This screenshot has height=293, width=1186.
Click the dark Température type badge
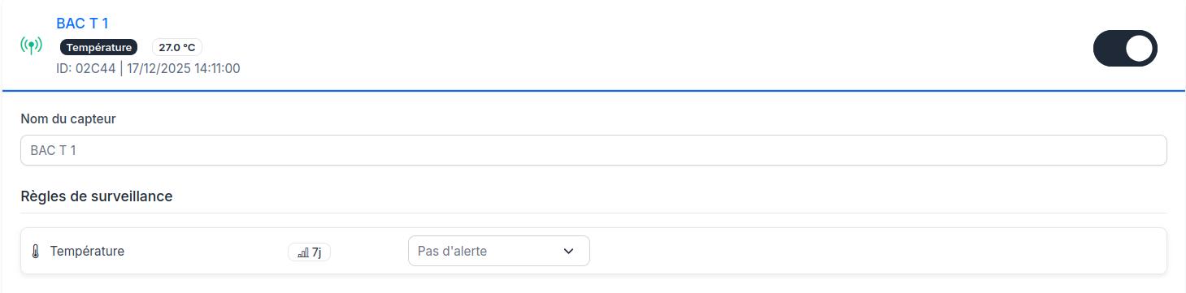click(x=99, y=47)
